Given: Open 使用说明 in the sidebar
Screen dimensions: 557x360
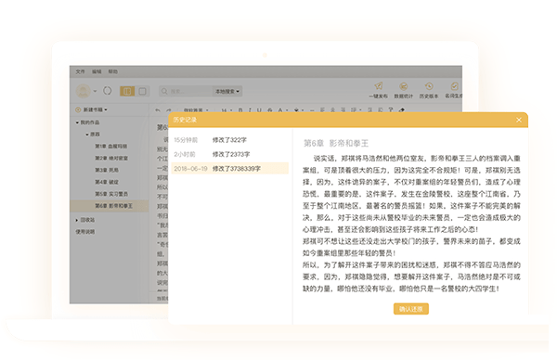Looking at the screenshot, I should (x=85, y=232).
